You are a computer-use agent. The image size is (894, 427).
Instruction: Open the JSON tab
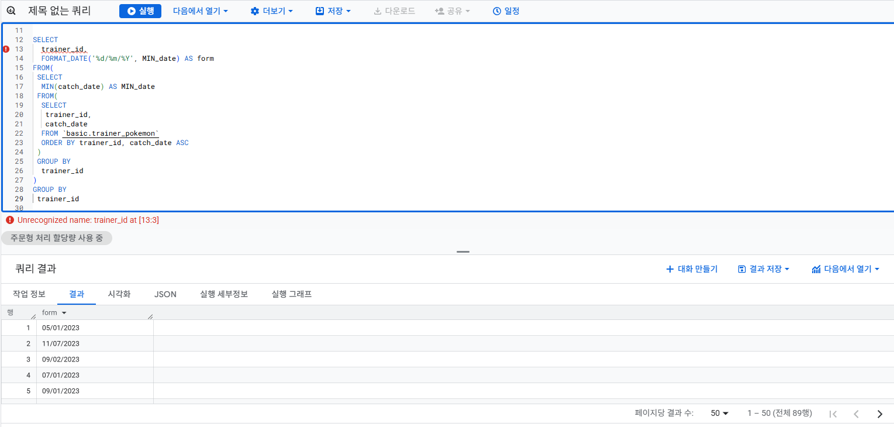165,294
